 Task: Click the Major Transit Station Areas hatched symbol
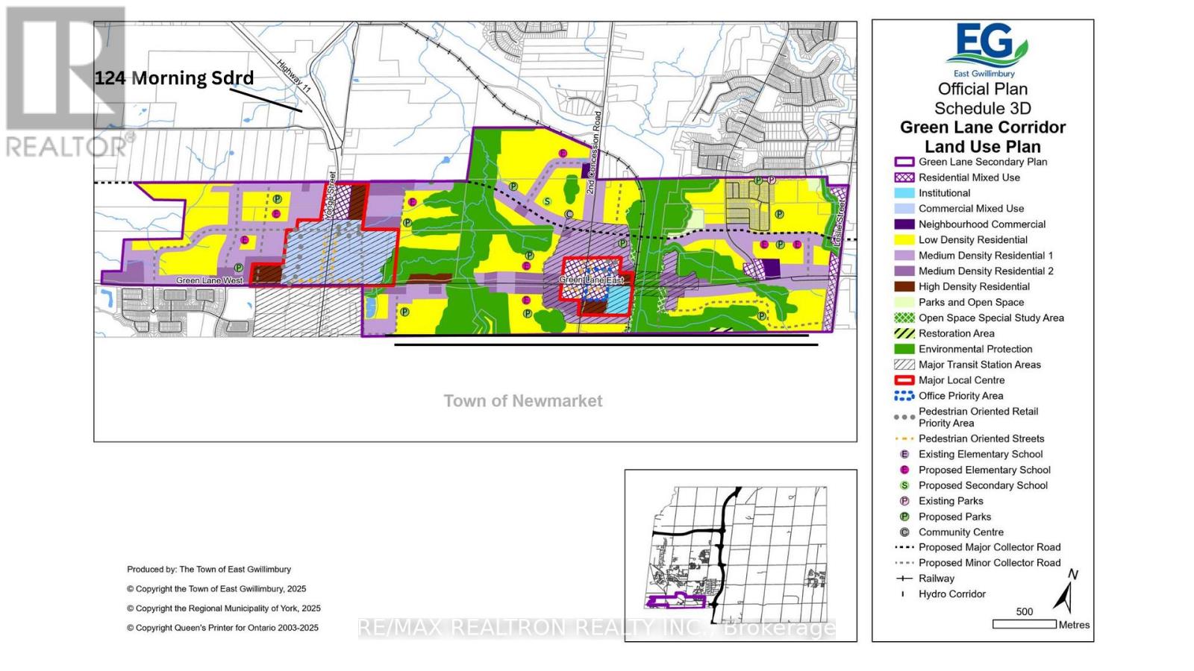click(904, 365)
